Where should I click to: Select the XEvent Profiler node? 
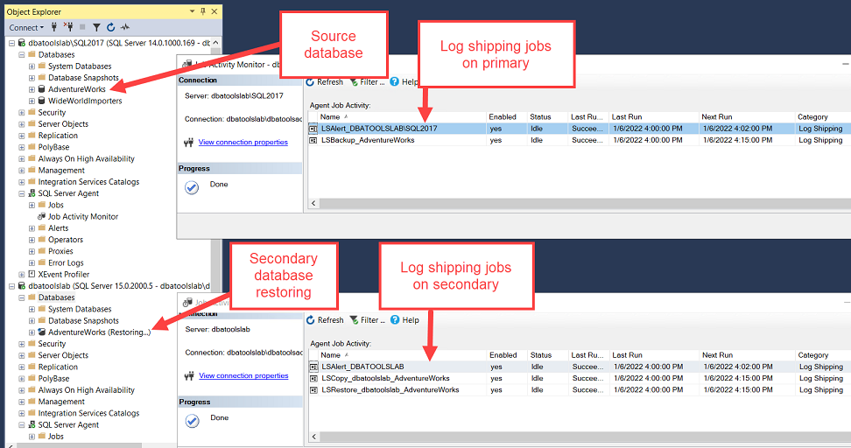click(x=64, y=275)
